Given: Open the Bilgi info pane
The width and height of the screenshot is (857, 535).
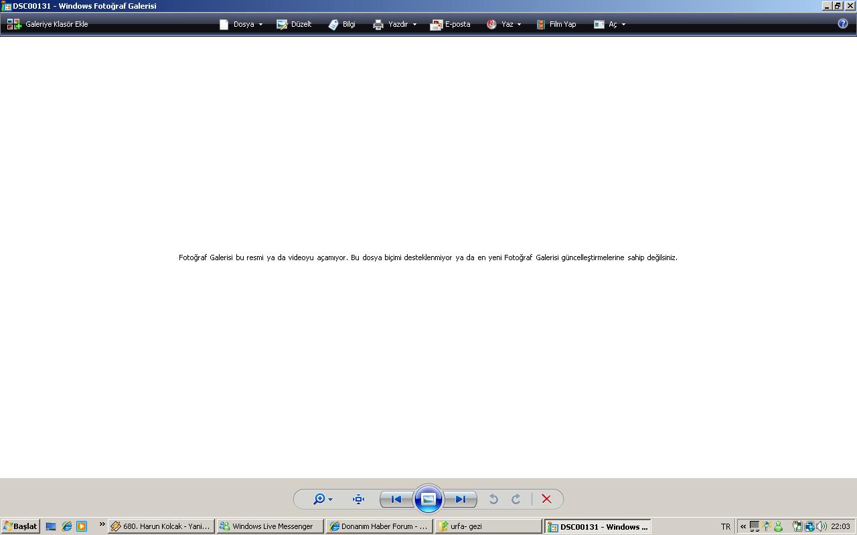Looking at the screenshot, I should [341, 24].
